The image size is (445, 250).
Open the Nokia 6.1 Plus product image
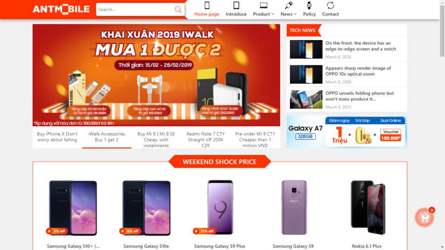click(x=367, y=208)
